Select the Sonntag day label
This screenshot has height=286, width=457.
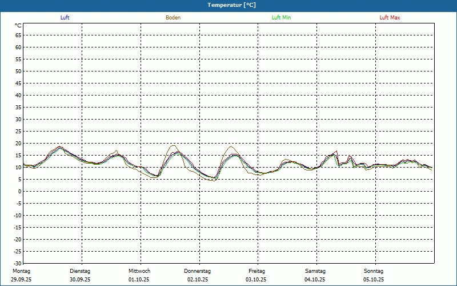tap(374, 271)
